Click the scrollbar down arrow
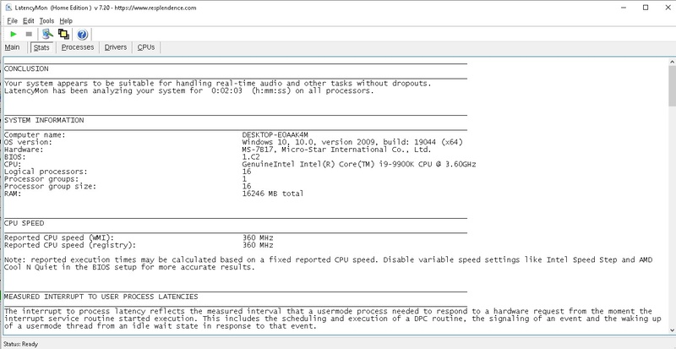This screenshot has width=676, height=349. pos(672,330)
